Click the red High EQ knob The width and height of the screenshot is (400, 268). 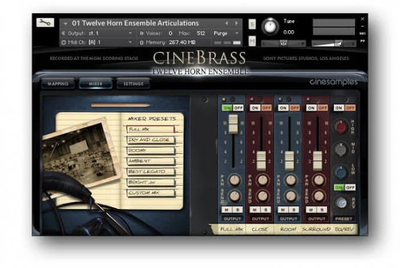point(341,127)
